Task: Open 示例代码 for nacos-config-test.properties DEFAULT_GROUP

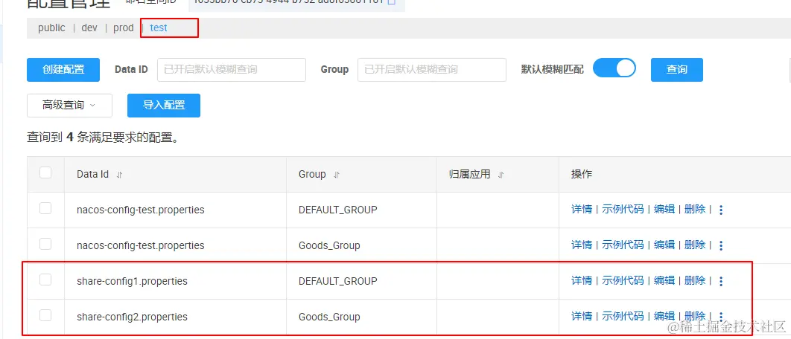Action: coord(623,209)
